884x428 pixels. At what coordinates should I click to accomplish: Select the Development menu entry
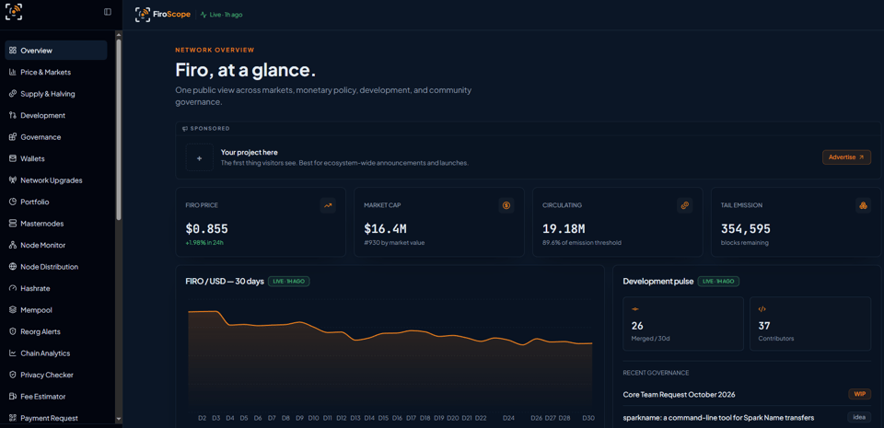(56, 115)
